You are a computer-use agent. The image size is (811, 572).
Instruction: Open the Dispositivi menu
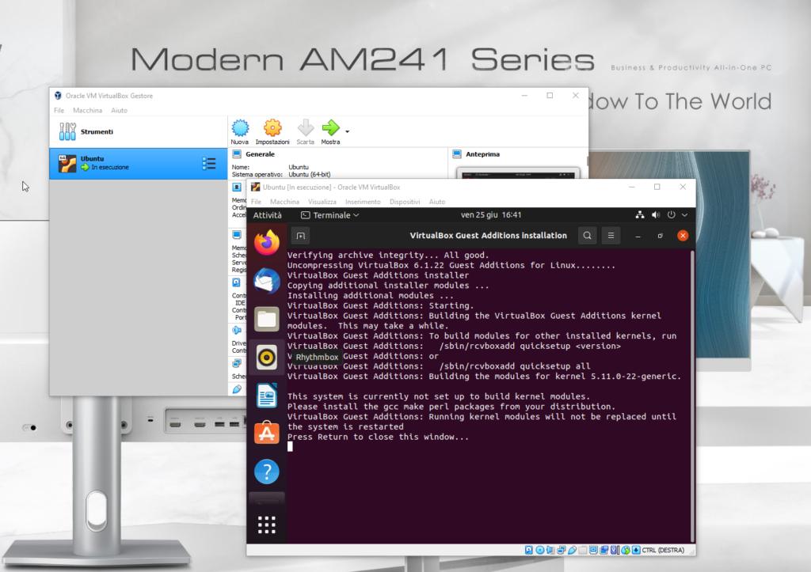[x=405, y=202]
